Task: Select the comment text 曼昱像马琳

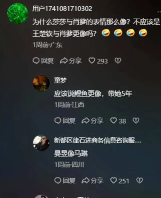Action: (x=71, y=153)
